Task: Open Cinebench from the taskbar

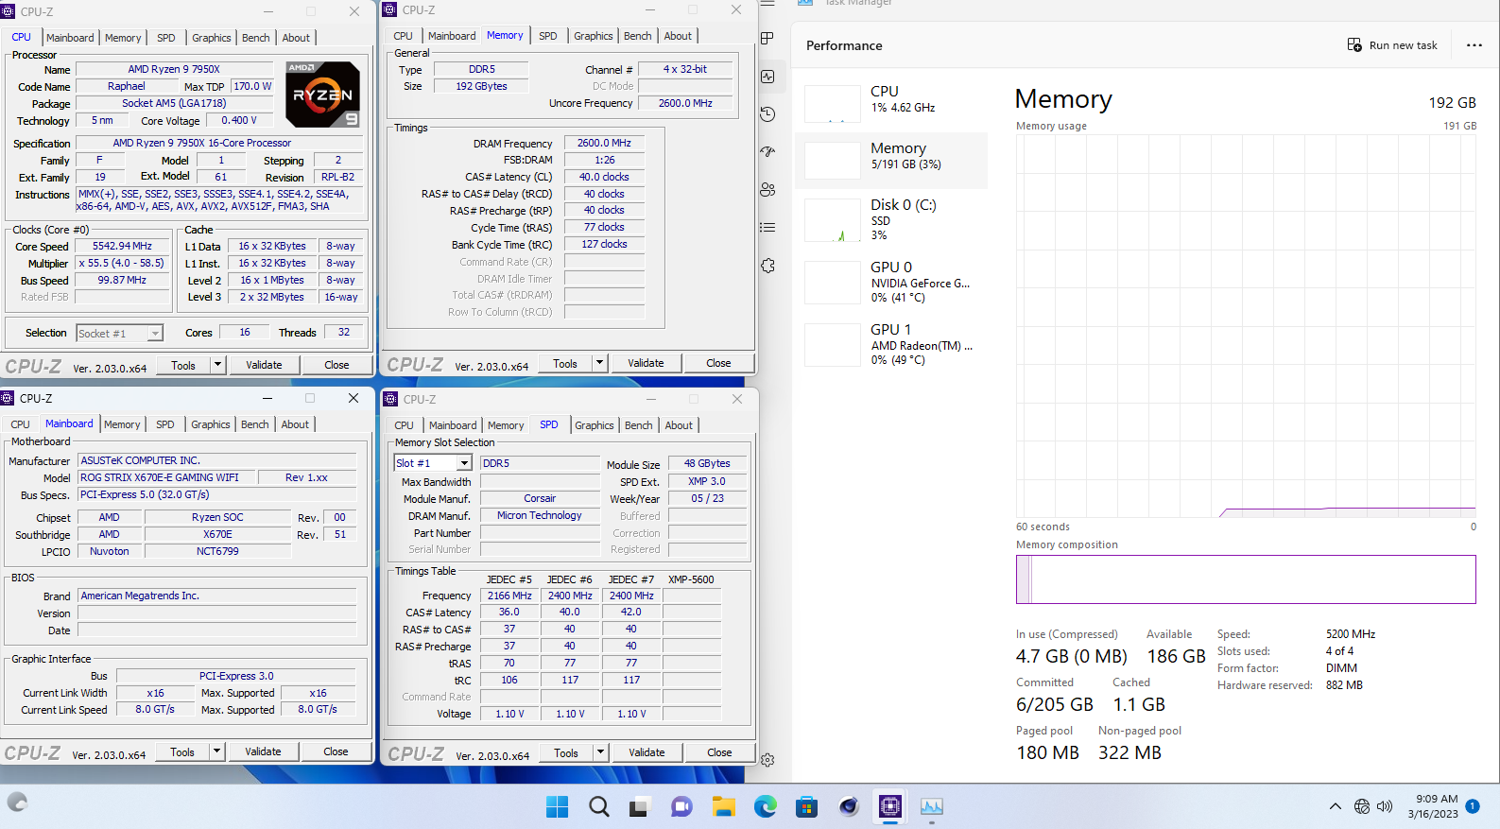Action: 848,806
